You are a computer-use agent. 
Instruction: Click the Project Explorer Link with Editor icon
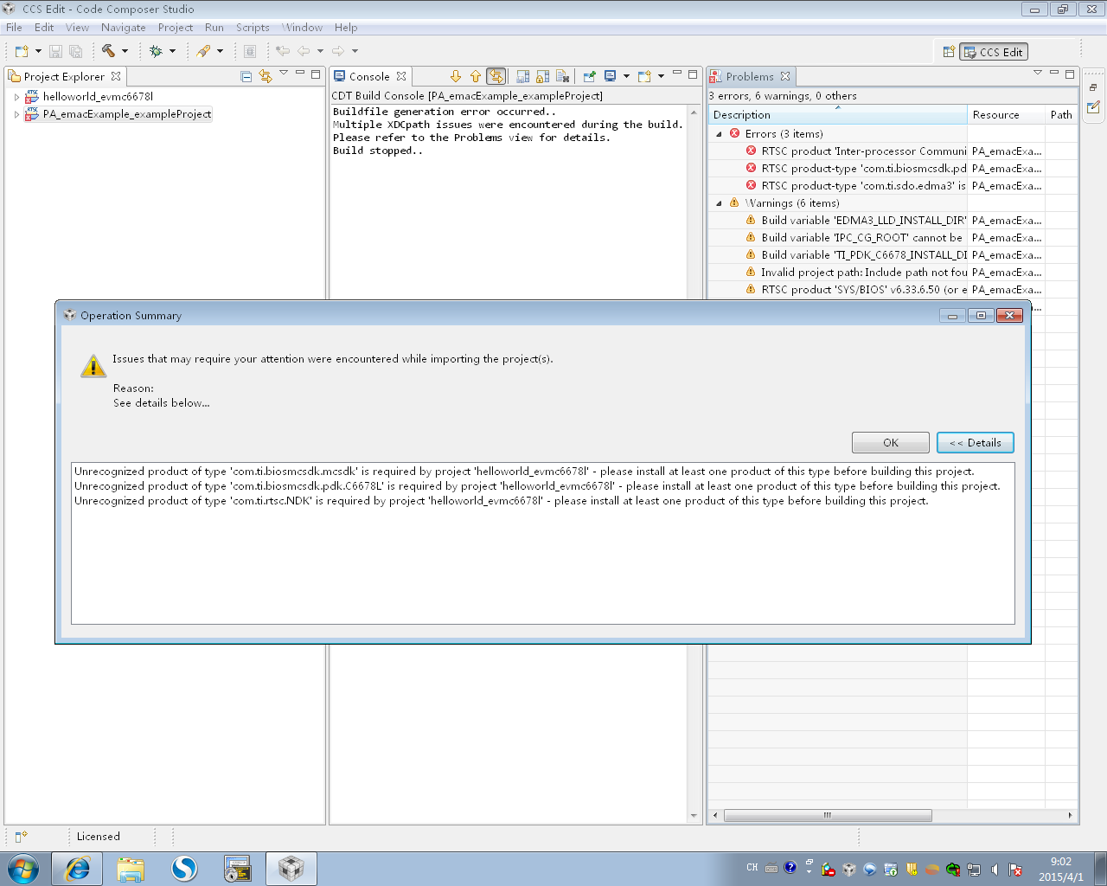coord(265,76)
